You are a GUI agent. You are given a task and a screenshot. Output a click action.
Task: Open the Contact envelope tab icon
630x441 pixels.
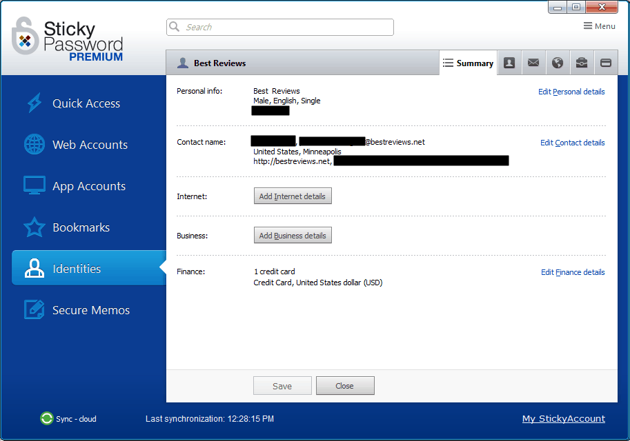[533, 63]
